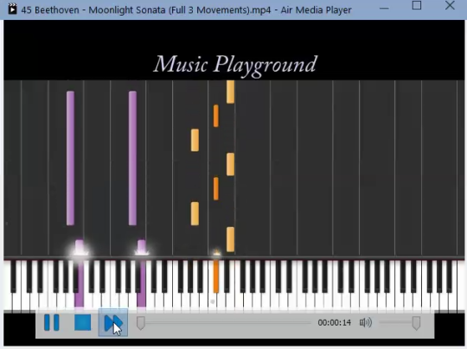Click the elapsed time 00:00:14
The height and width of the screenshot is (349, 467).
click(x=334, y=322)
